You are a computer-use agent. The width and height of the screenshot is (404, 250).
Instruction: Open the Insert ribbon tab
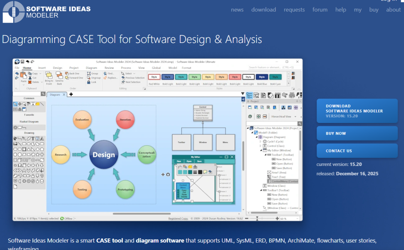[42, 68]
